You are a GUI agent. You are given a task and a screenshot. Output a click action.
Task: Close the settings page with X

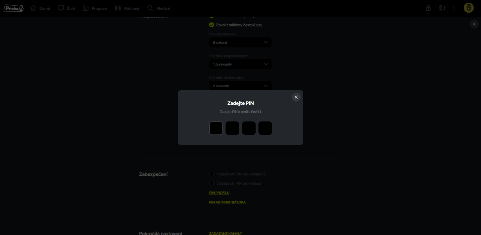point(474,24)
